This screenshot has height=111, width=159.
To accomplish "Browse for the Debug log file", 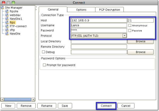I will pos(140,52).
